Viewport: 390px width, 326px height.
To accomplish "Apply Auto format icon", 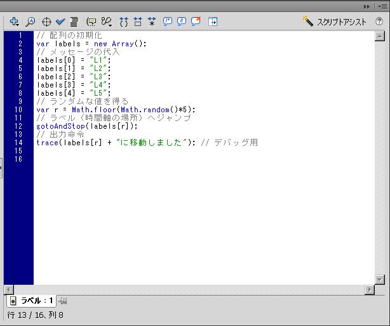I will click(74, 22).
